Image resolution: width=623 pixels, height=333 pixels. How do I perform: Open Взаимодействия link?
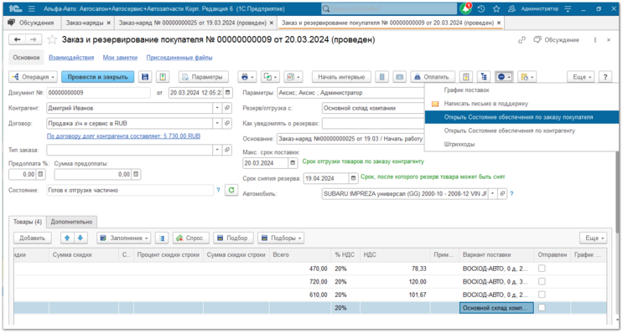tap(71, 58)
